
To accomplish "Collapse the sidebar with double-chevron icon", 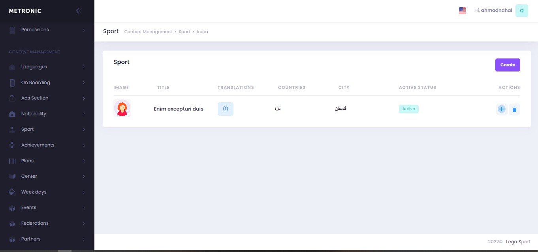I will pyautogui.click(x=79, y=11).
